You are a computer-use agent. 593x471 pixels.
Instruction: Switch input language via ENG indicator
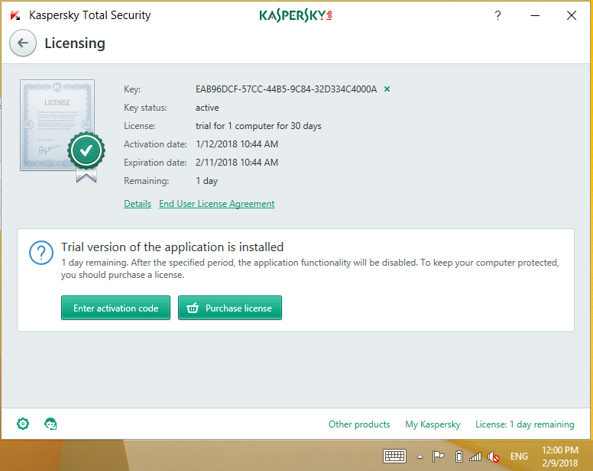pos(519,456)
